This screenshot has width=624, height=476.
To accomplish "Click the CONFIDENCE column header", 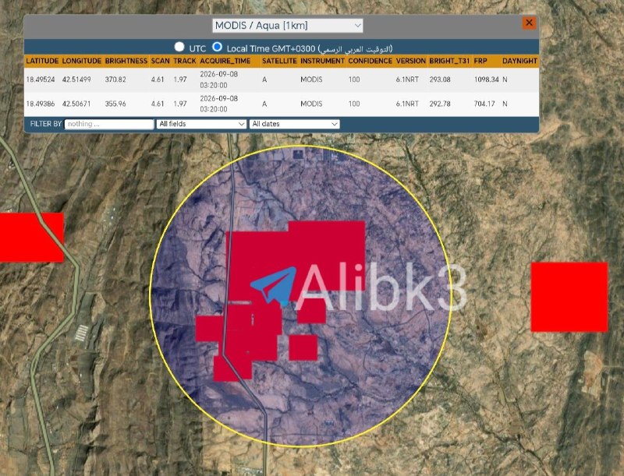I will click(x=370, y=62).
